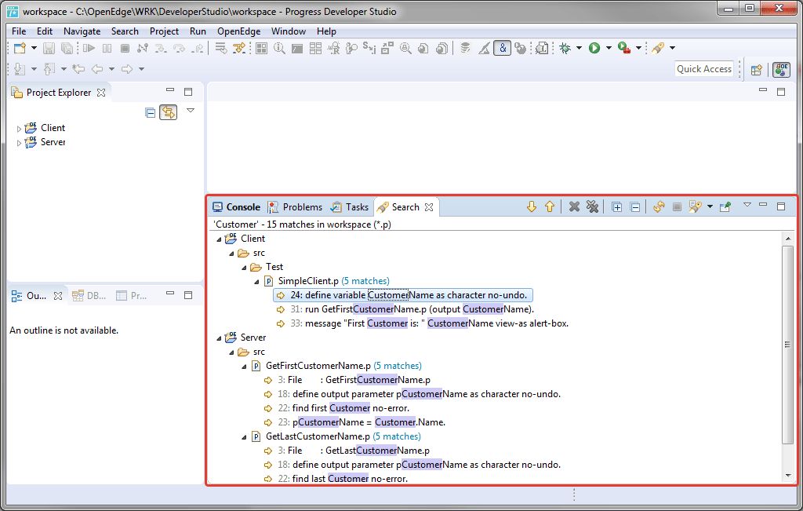Open the File menu
803x511 pixels.
click(19, 31)
